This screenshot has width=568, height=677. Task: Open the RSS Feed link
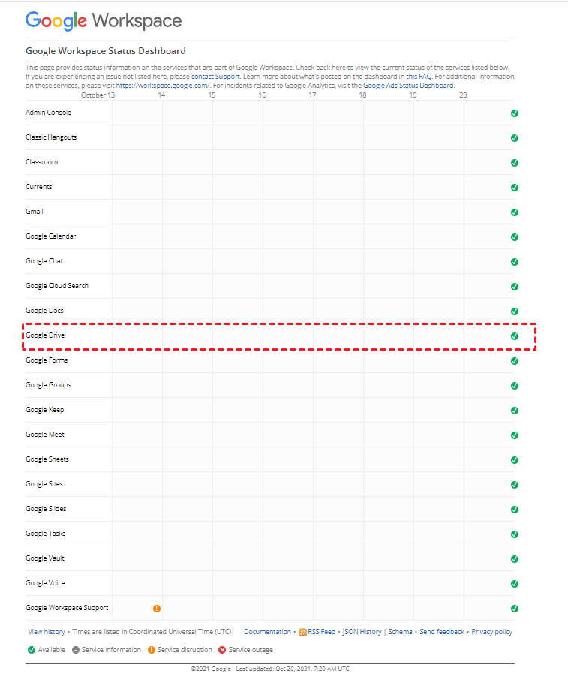(322, 632)
